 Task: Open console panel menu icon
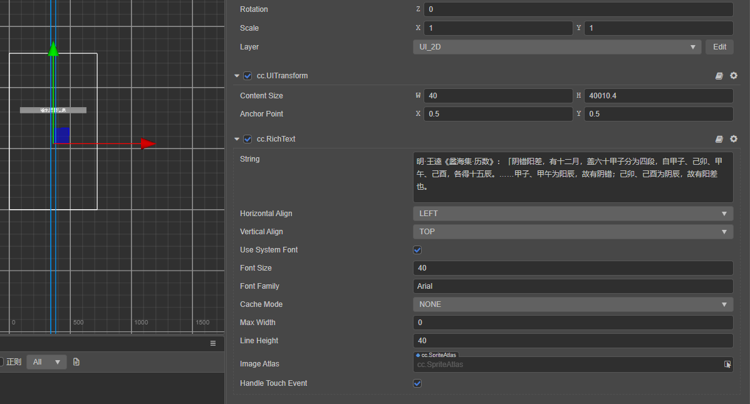point(213,343)
